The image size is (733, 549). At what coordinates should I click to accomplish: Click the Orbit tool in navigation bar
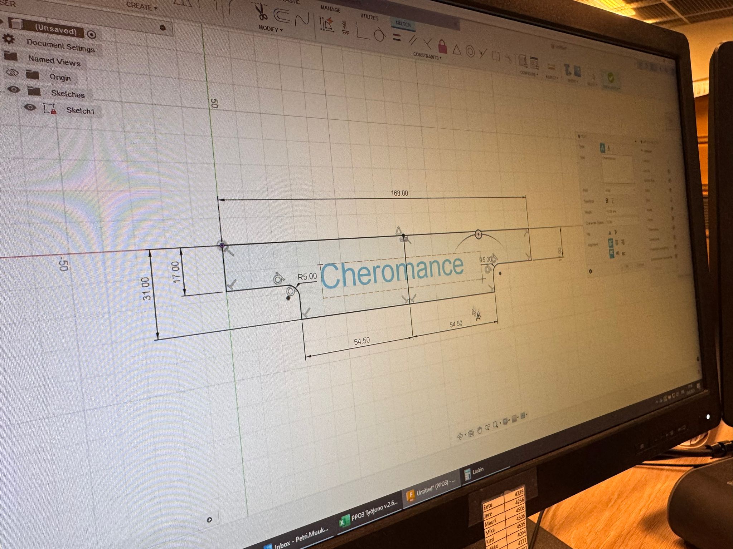(x=460, y=436)
